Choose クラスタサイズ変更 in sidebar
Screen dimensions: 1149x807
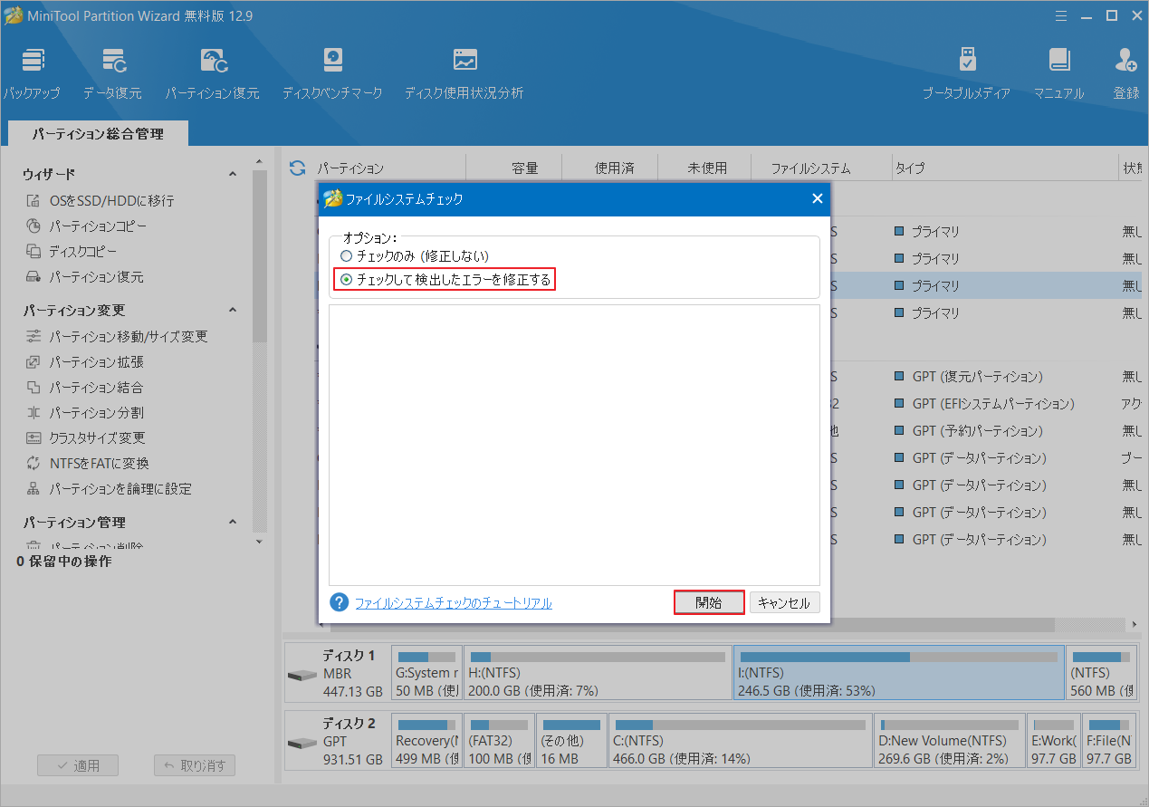[85, 437]
